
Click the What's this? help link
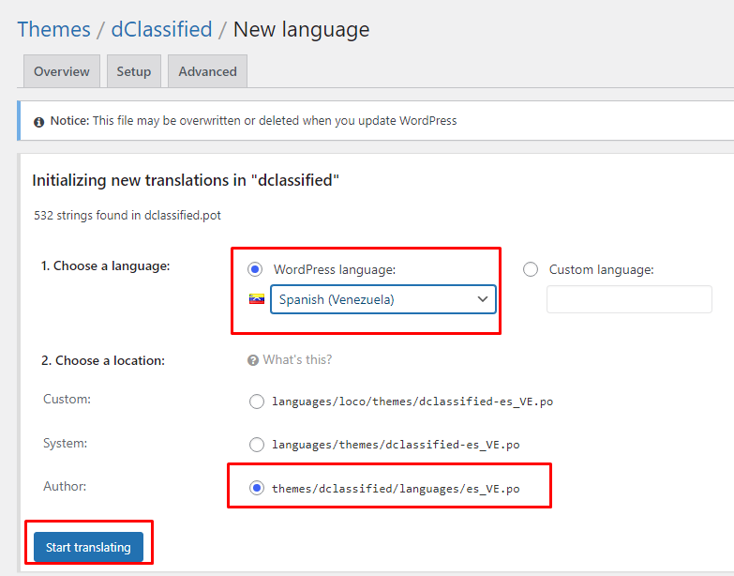[x=297, y=360]
